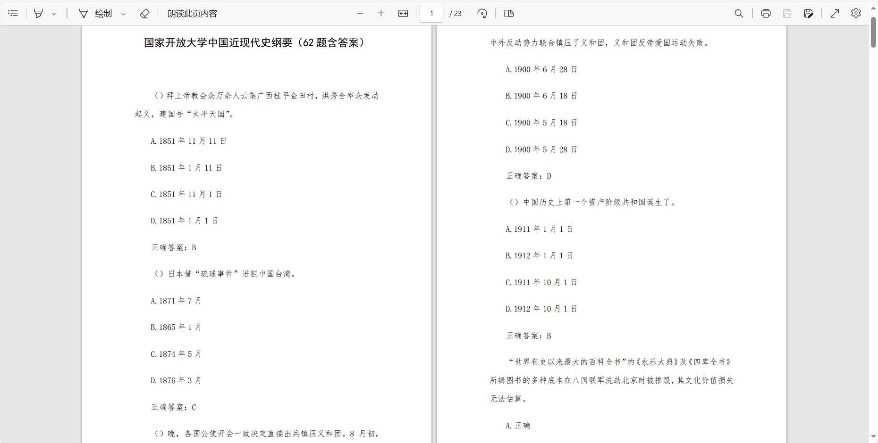Click the text 正确答案：C
The image size is (878, 443).
coord(174,407)
